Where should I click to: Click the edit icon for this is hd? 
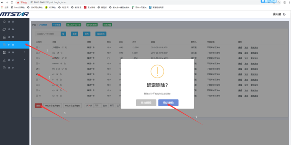click(62, 69)
